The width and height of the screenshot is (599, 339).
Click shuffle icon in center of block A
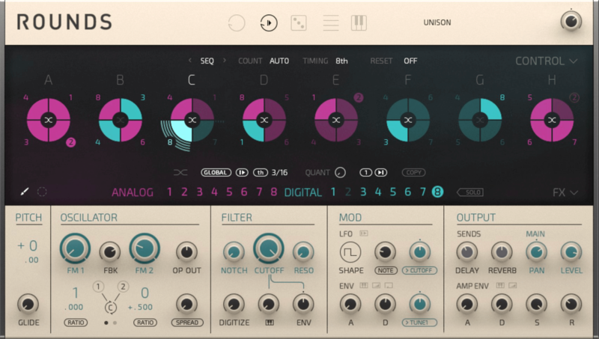click(x=49, y=120)
